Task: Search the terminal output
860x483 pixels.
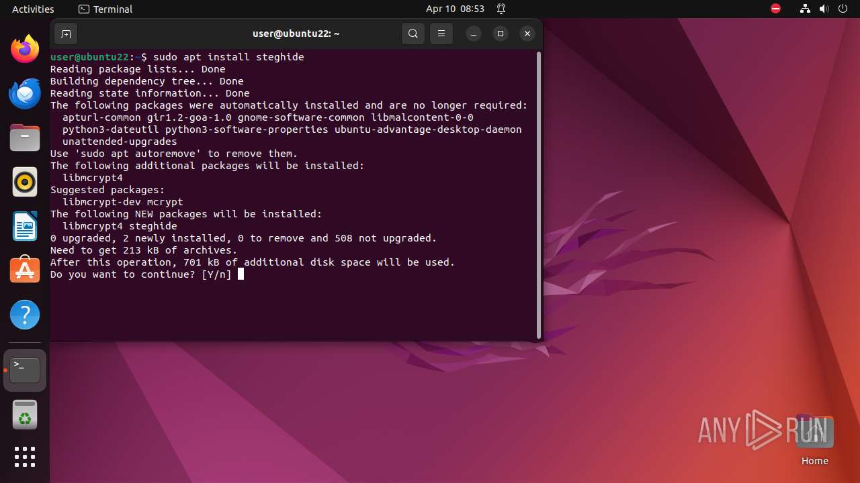Action: click(x=413, y=34)
